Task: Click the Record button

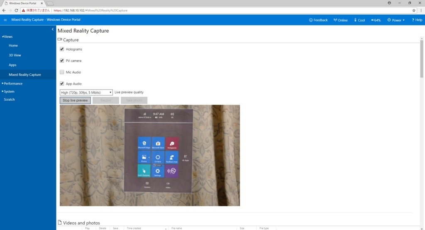Action: [106, 100]
